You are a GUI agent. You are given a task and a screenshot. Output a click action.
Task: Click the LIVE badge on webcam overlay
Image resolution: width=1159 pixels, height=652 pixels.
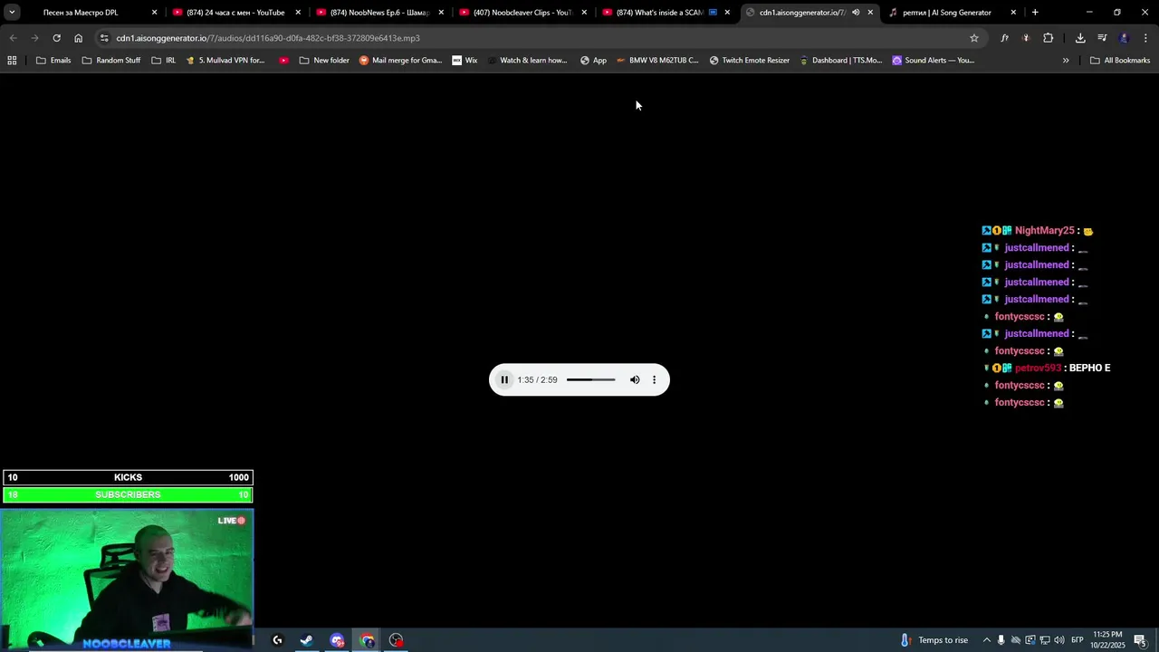(231, 521)
